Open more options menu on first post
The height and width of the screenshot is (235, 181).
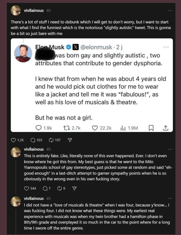pyautogui.click(x=170, y=10)
